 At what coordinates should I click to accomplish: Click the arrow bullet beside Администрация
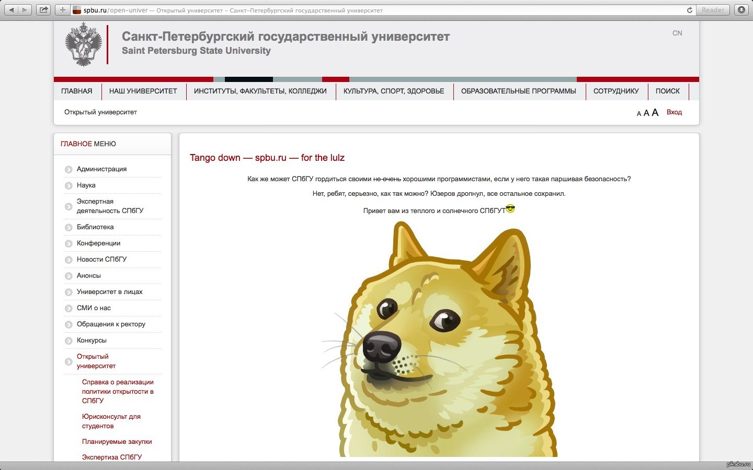coord(69,169)
